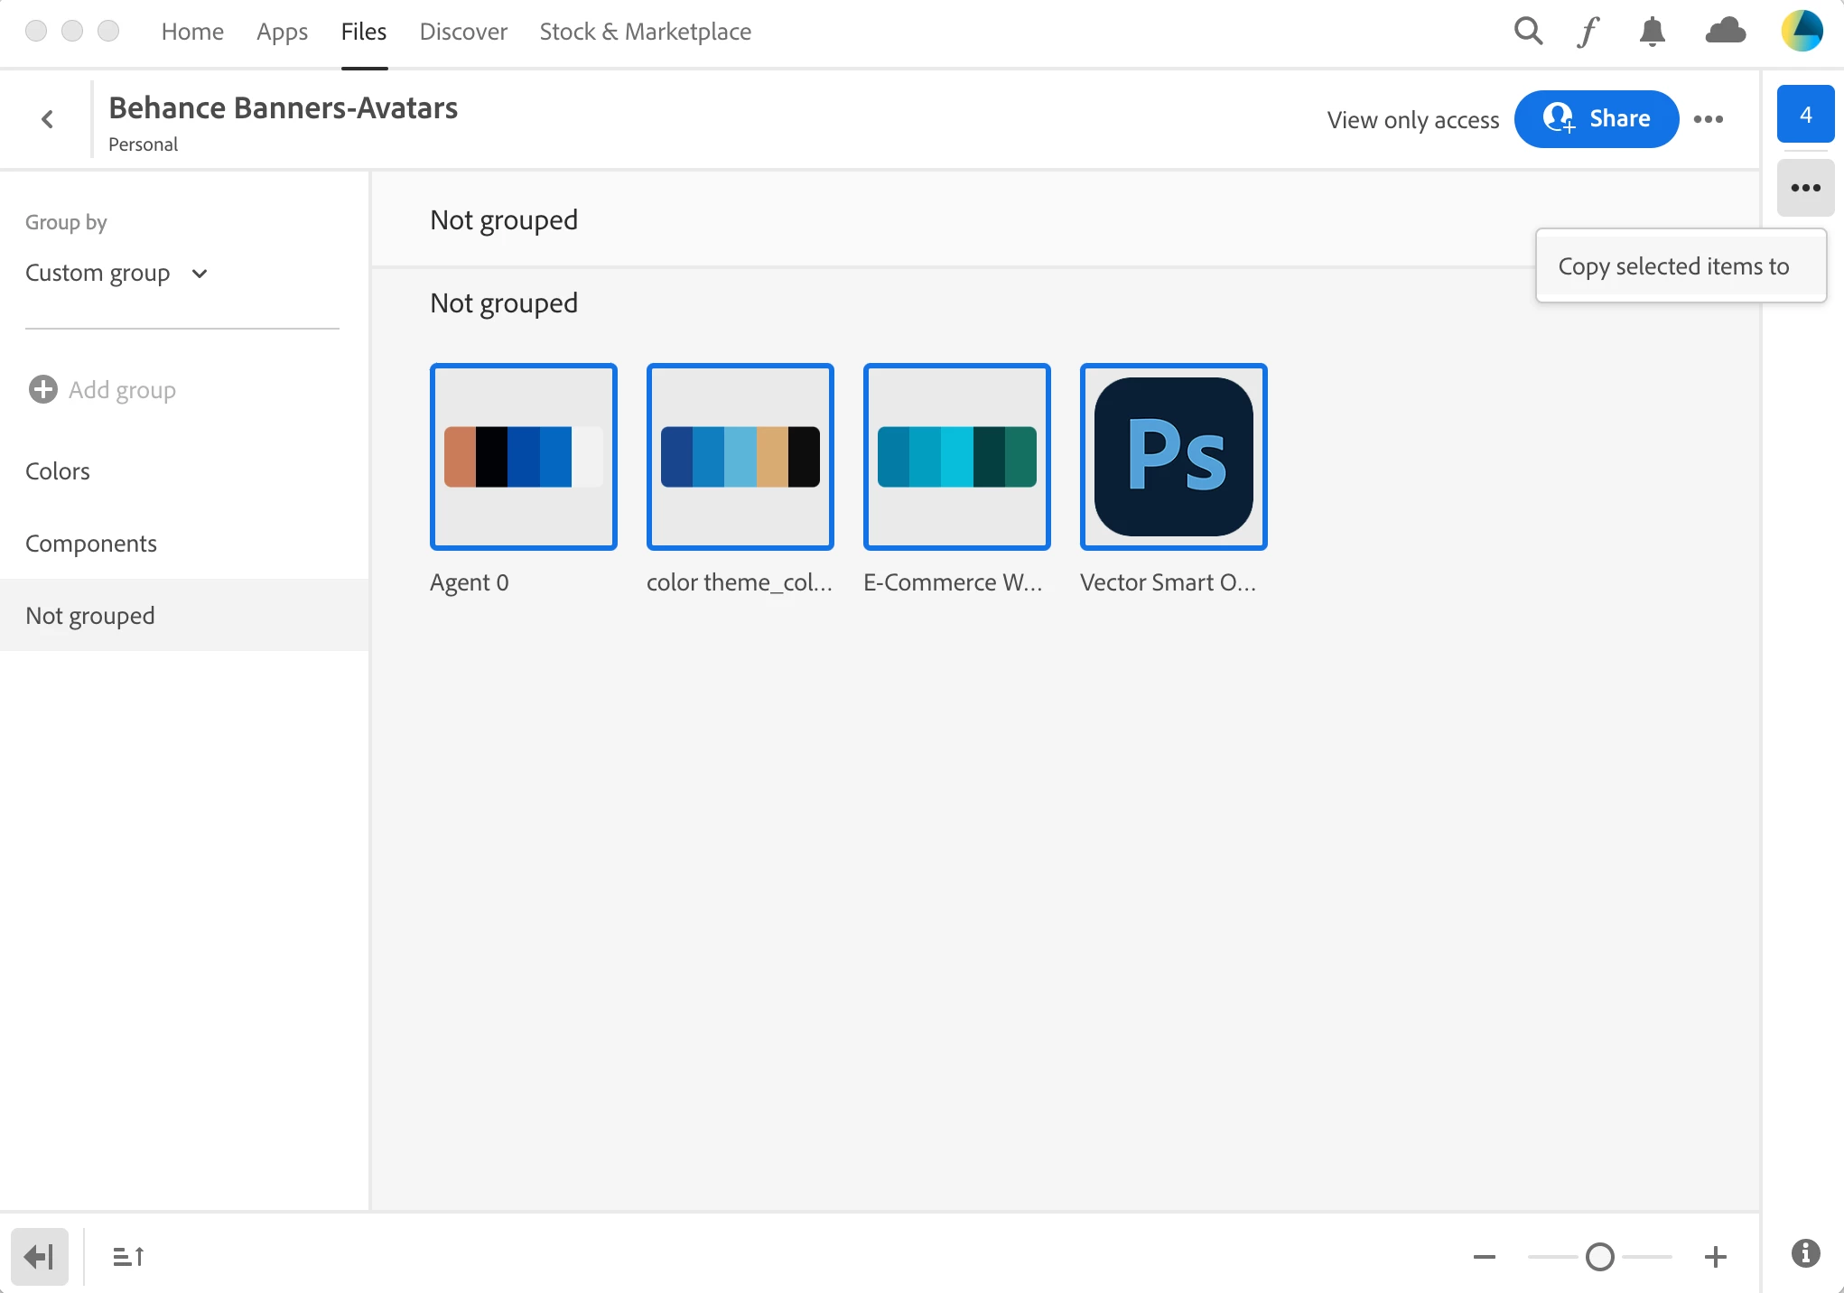Image resolution: width=1844 pixels, height=1293 pixels.
Task: Collapse the sidebar panel with the arrow icon
Action: [x=40, y=1256]
